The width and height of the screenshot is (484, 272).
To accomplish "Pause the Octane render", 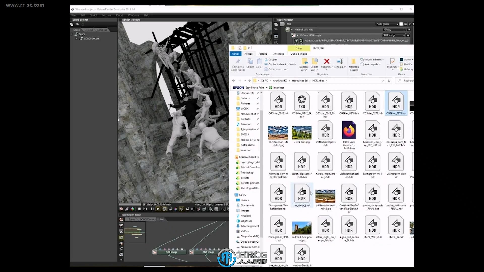I will pos(152,209).
